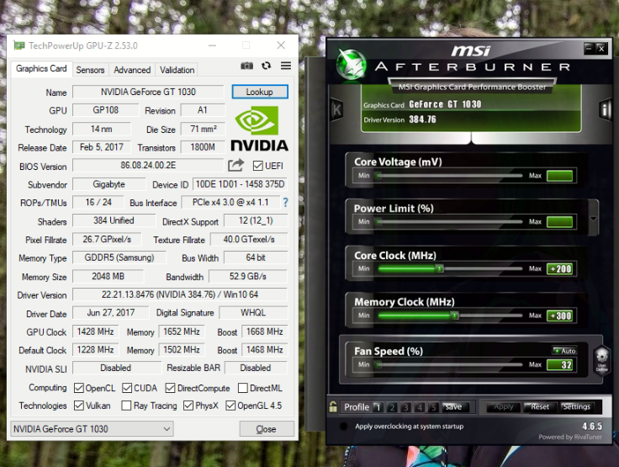Click the Device ID 10DE 1D01 field
Viewport: 619px width, 467px height.
pyautogui.click(x=240, y=184)
